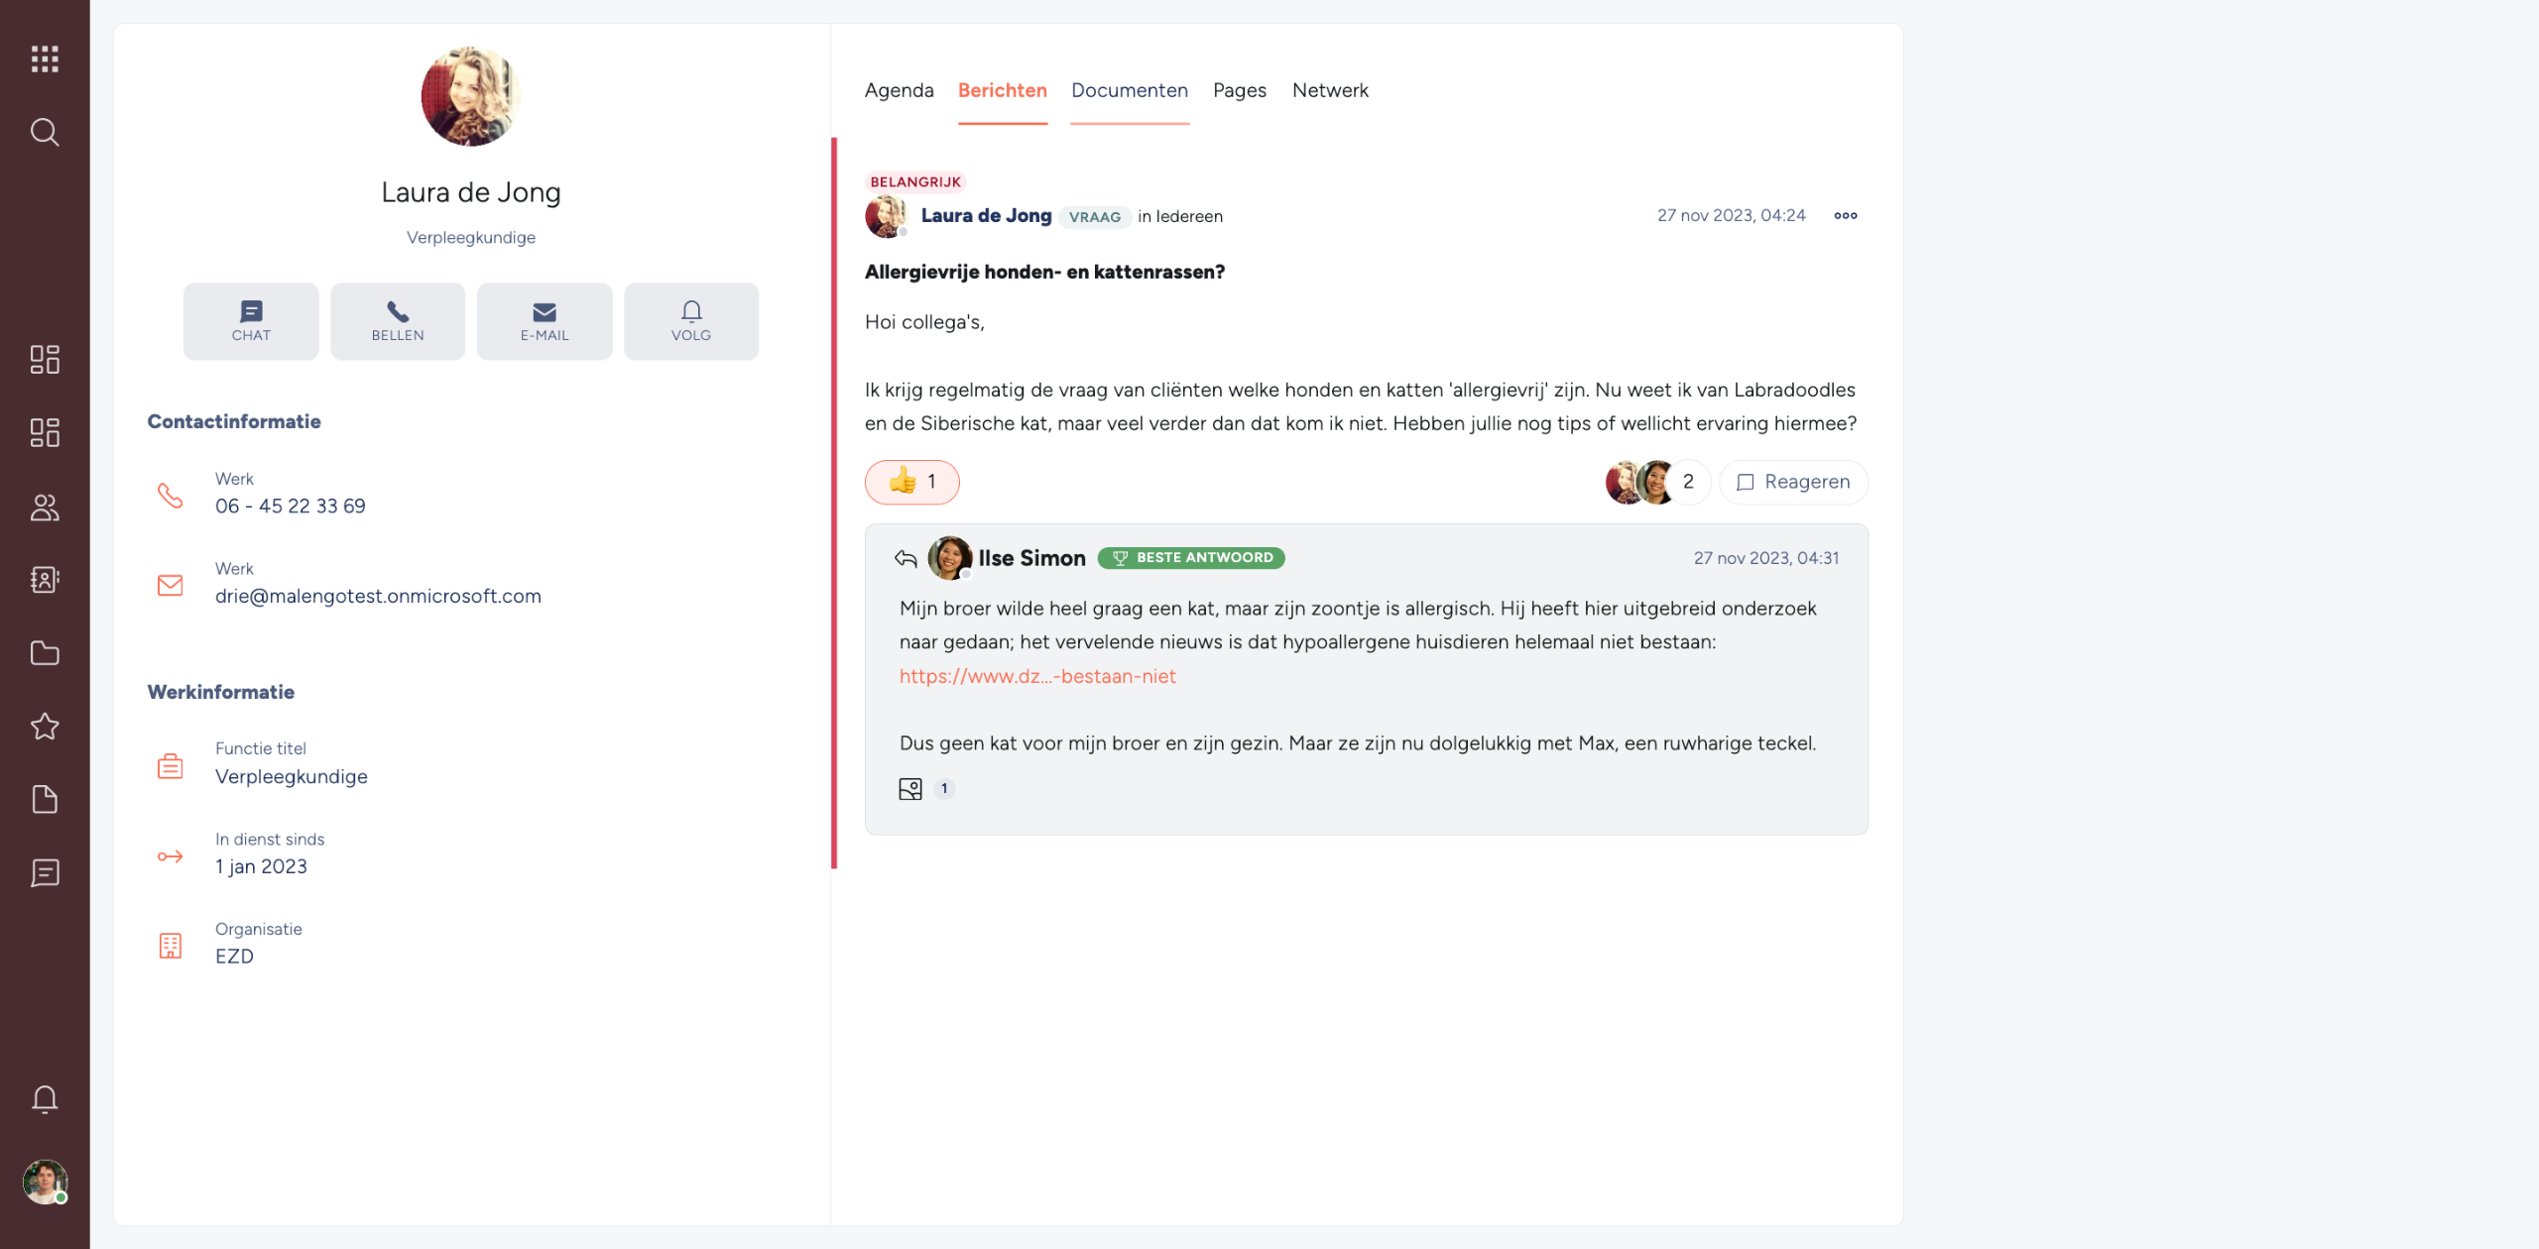Click the Volg follow button
2539x1249 pixels.
tap(691, 321)
